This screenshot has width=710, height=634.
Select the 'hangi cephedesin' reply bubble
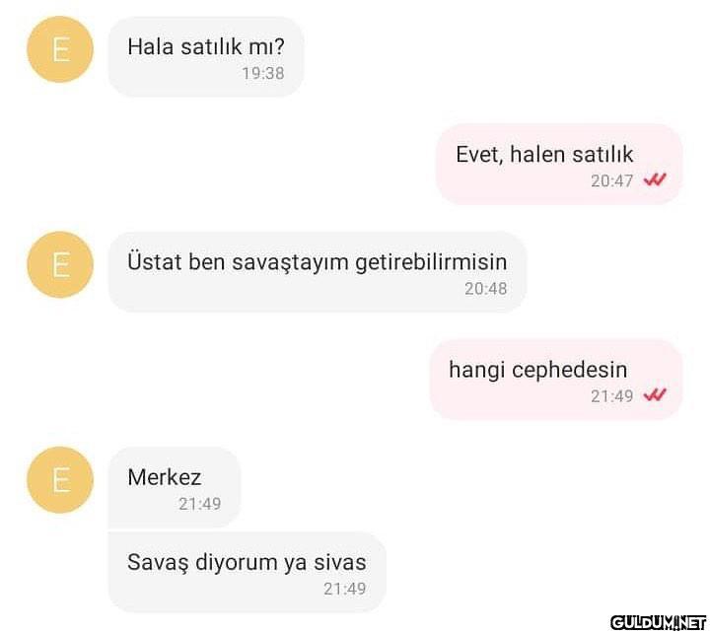pyautogui.click(x=556, y=380)
